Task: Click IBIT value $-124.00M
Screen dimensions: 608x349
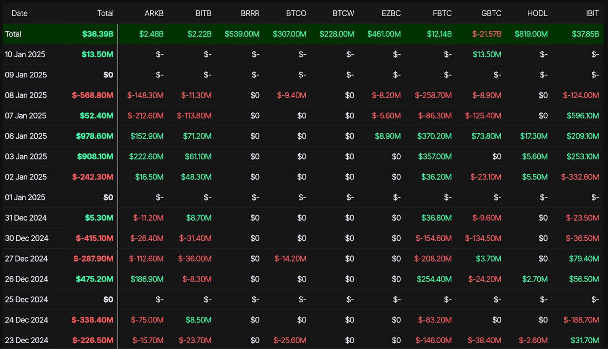Action: (x=581, y=95)
